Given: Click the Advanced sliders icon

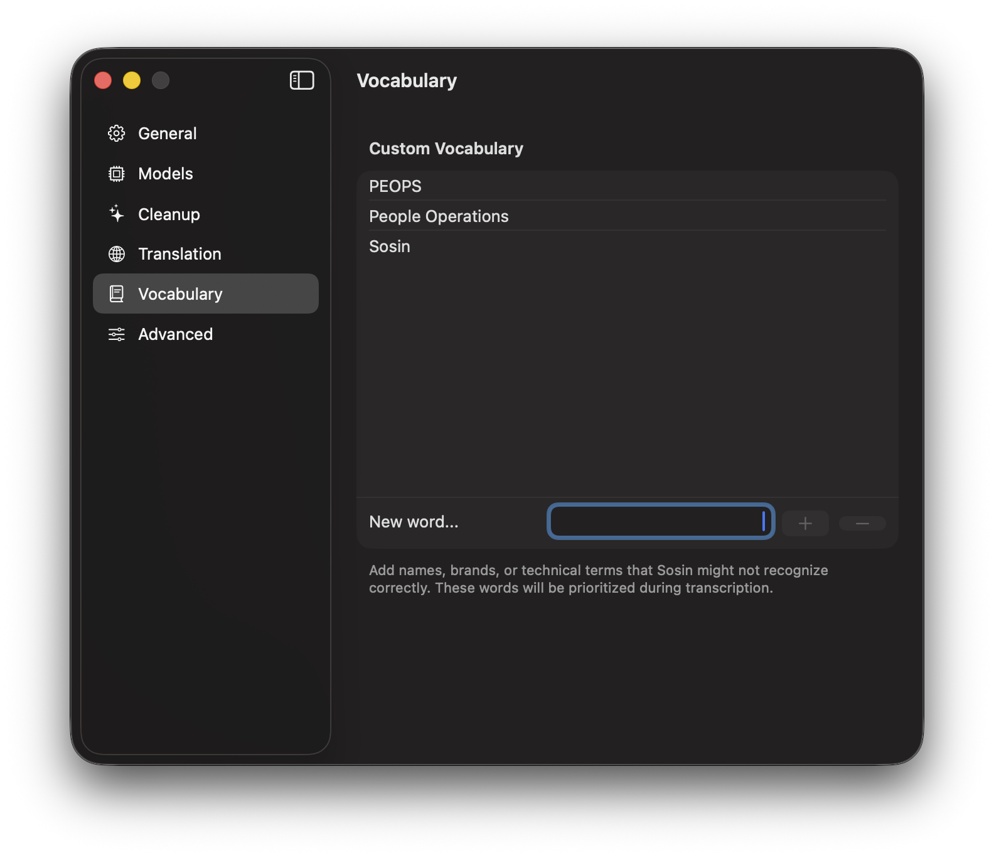Looking at the screenshot, I should [117, 334].
